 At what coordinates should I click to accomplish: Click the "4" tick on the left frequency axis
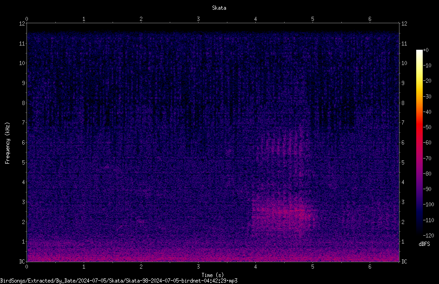coord(23,182)
